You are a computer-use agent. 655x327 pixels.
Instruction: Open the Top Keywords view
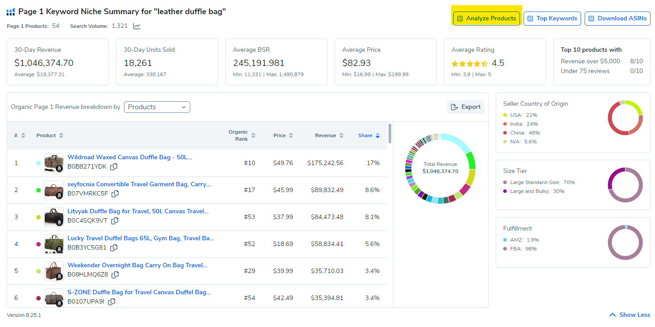[552, 19]
